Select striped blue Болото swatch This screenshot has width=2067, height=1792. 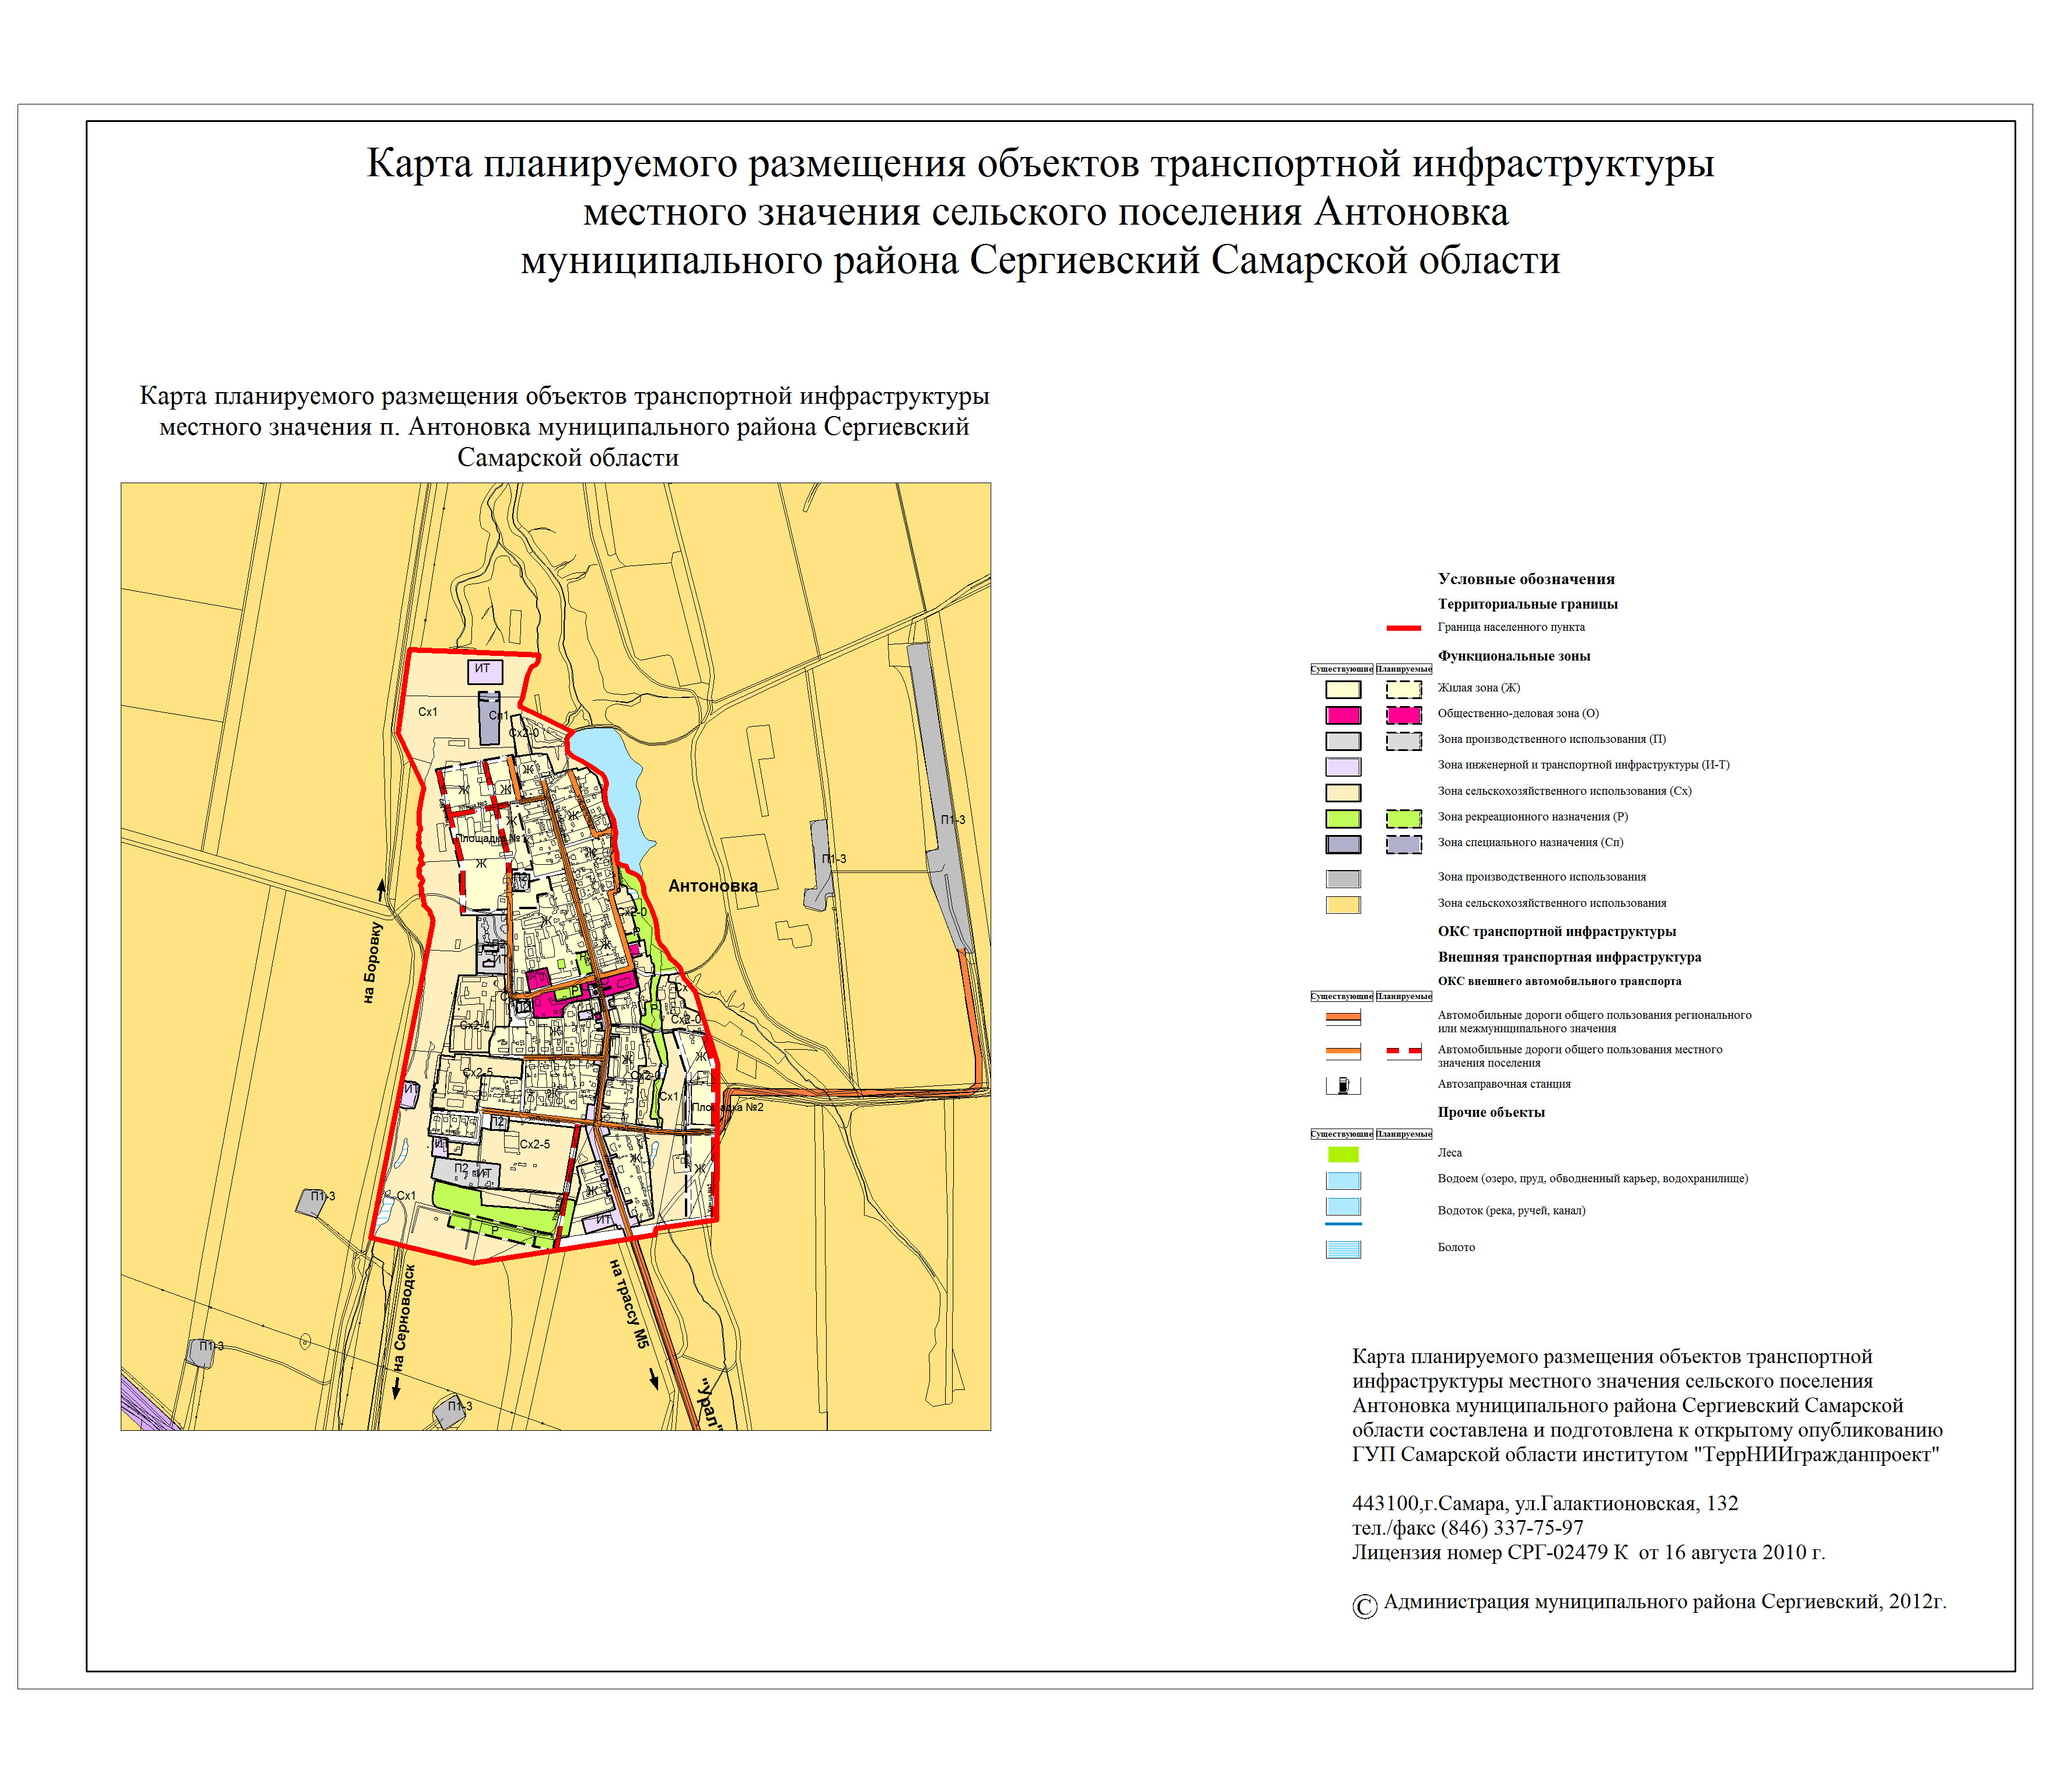coord(1343,1249)
